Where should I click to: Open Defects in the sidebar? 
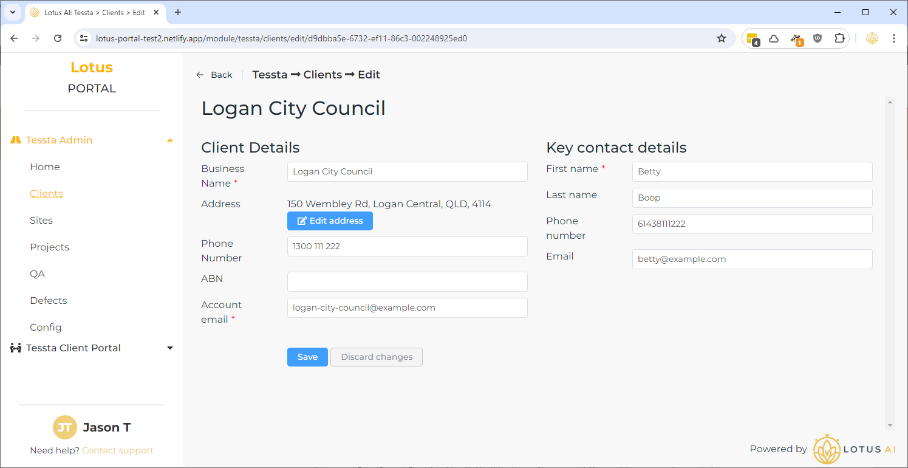coord(48,301)
